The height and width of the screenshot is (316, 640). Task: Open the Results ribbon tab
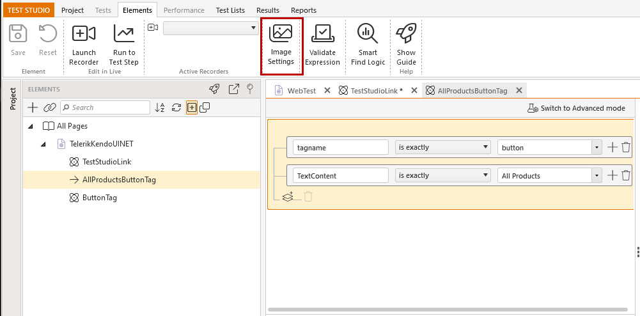(x=268, y=10)
